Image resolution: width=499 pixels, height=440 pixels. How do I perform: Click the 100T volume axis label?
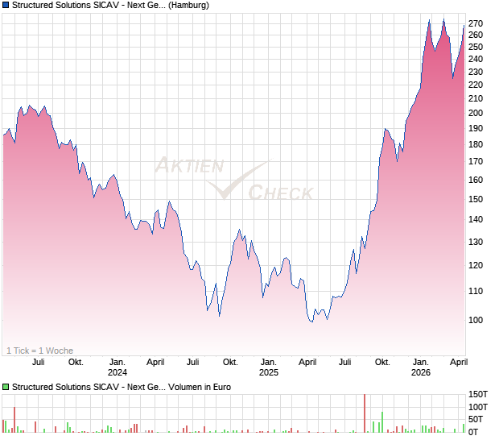pyautogui.click(x=478, y=407)
